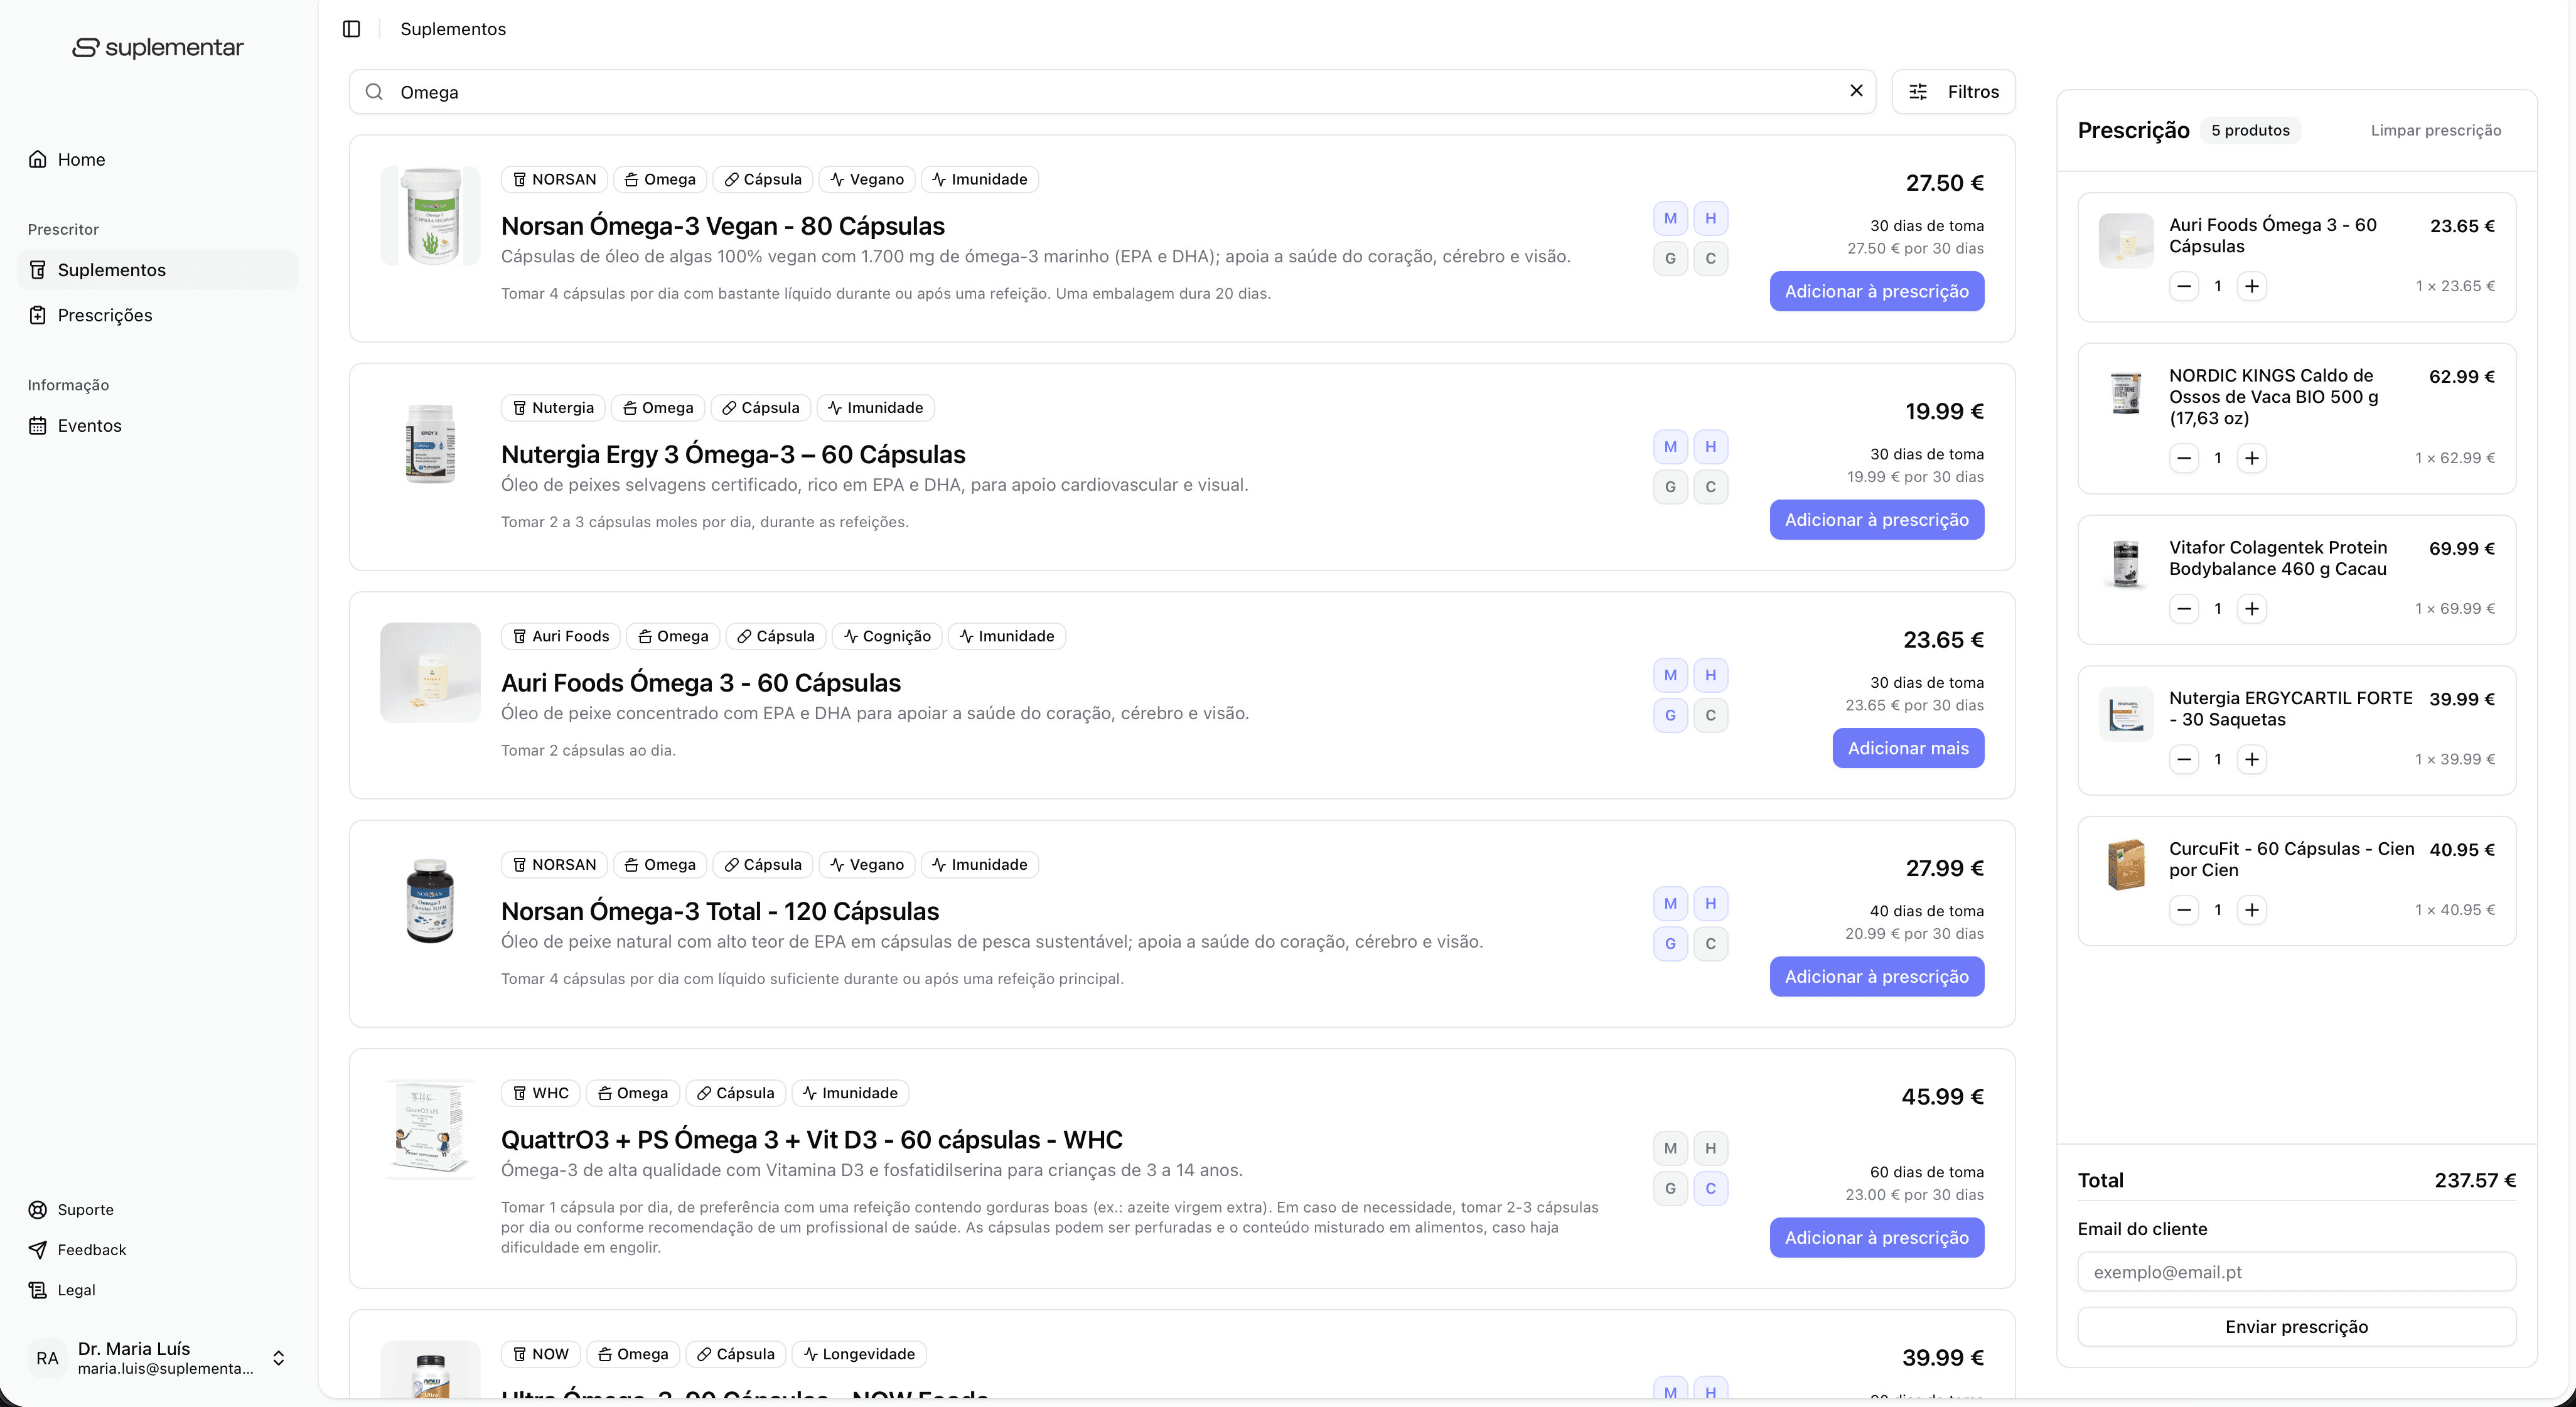The height and width of the screenshot is (1407, 2576).
Task: Open Suporte from the sidebar
Action: pyautogui.click(x=85, y=1209)
